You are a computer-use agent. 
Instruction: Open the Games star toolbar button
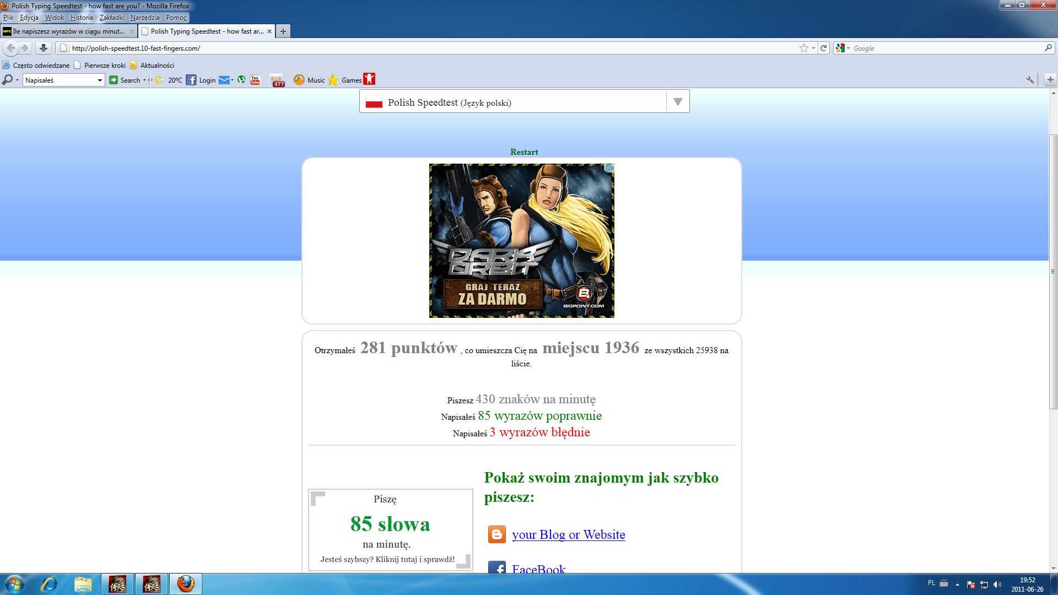click(x=345, y=80)
